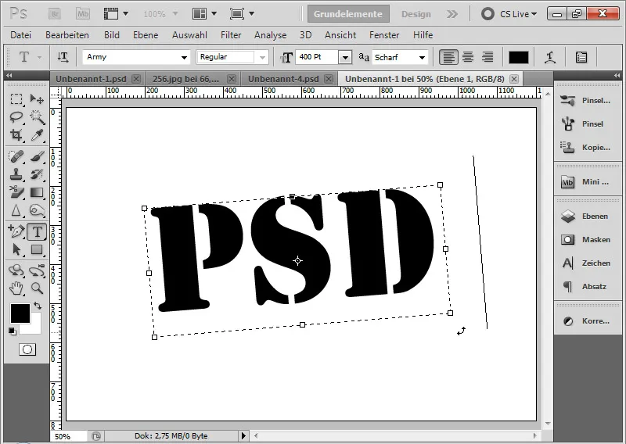This screenshot has width=626, height=444.
Task: Show more workspaces with double chevron
Action: [x=452, y=14]
